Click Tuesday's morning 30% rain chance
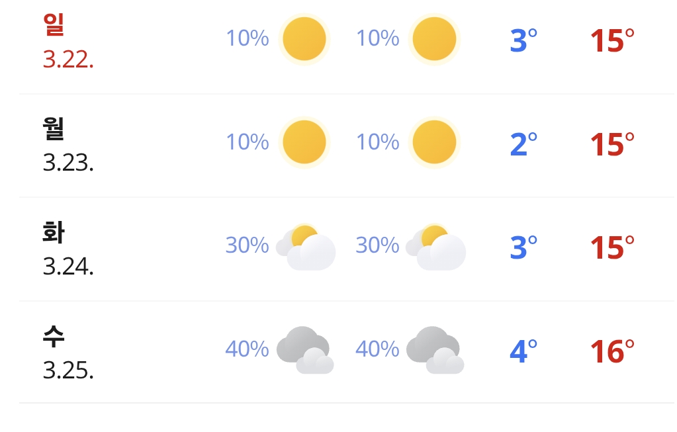The image size is (677, 432). [247, 245]
